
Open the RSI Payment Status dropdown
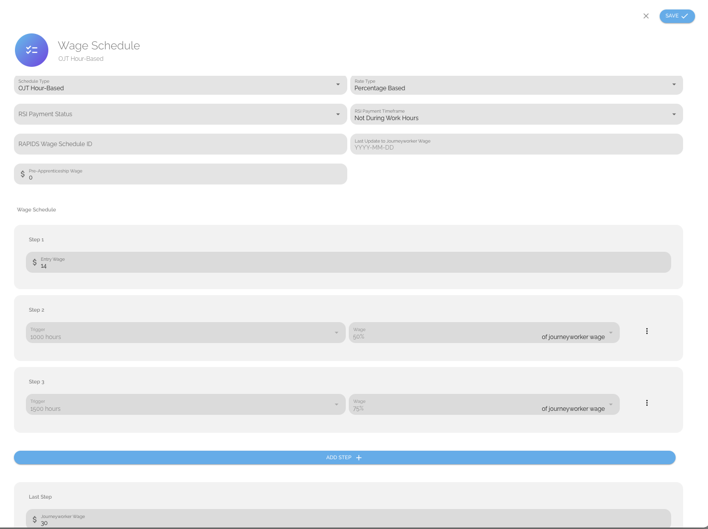point(338,114)
